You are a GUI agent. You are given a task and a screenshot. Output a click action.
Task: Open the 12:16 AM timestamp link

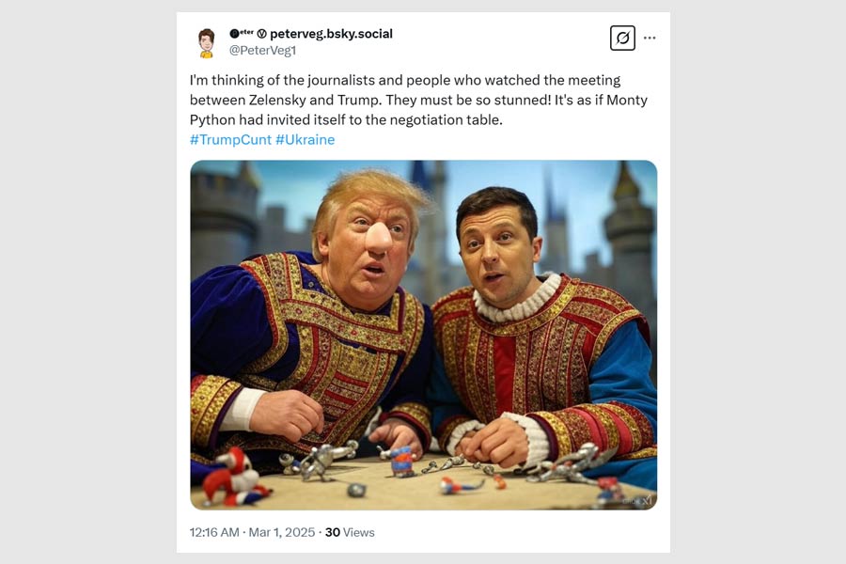click(214, 532)
